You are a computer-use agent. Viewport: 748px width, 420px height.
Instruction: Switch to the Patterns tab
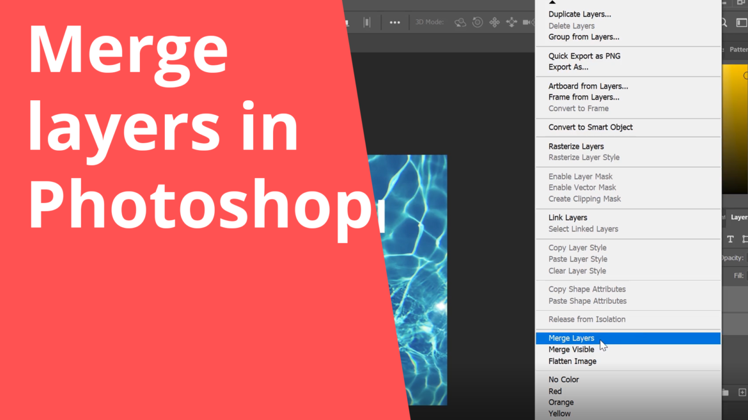[x=739, y=49]
